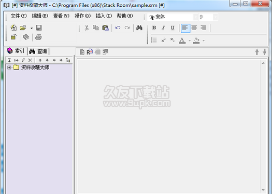
Task: Click the font color A icon
Action: (182, 40)
